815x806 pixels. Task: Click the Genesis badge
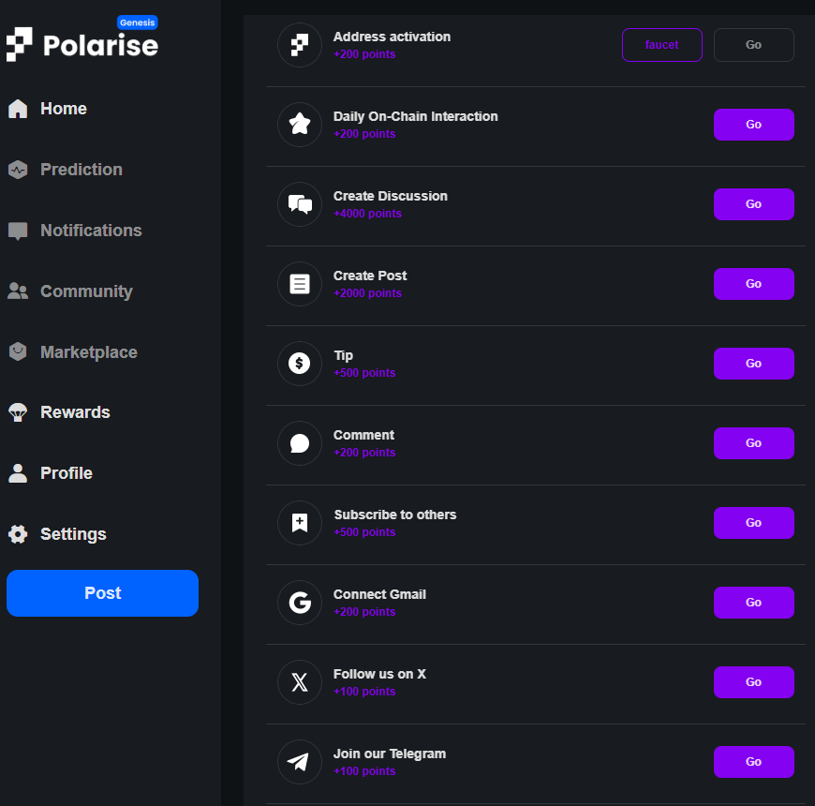click(x=137, y=22)
